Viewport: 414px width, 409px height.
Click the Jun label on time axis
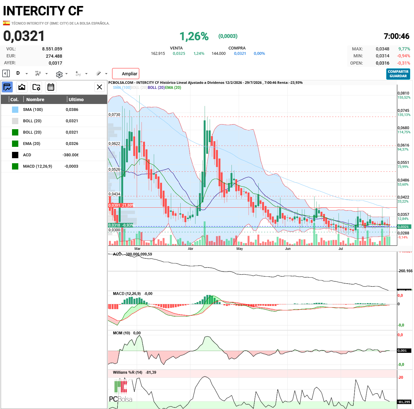[288, 249]
